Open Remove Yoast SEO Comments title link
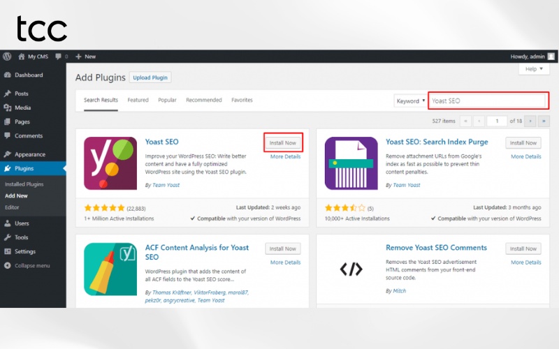The height and width of the screenshot is (349, 559). click(x=436, y=248)
